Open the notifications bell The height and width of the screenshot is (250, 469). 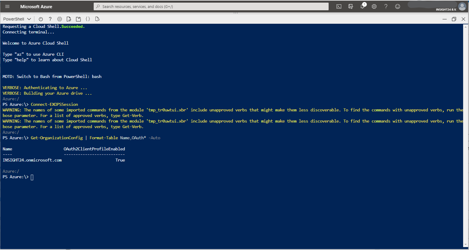(362, 6)
